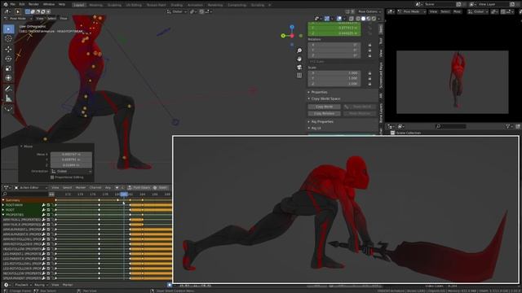
Task: Collapse the Move operator panel
Action: (22, 146)
